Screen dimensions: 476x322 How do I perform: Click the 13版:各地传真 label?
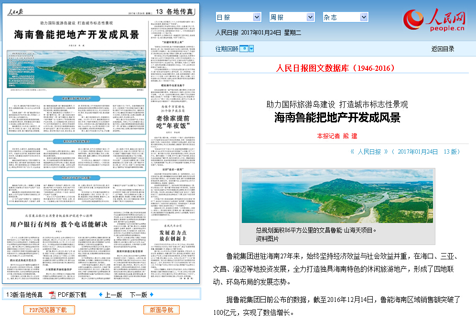24,295
